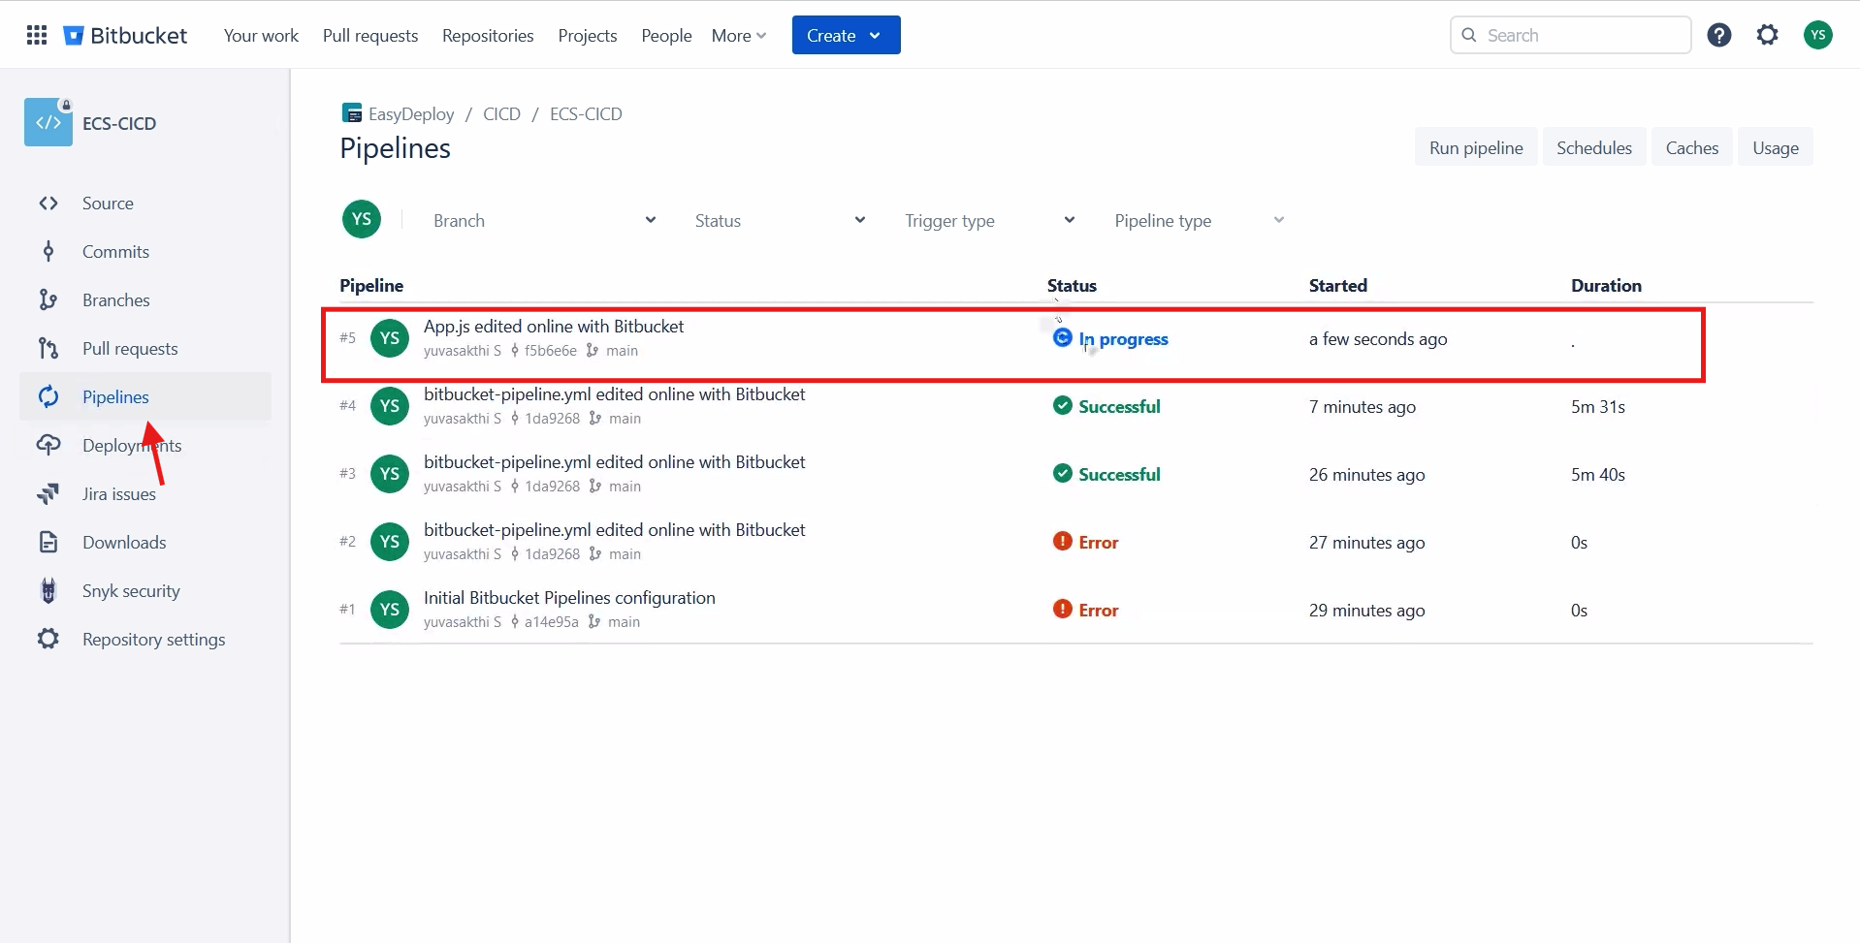Click into the Search input field
Image resolution: width=1860 pixels, height=943 pixels.
(x=1571, y=36)
